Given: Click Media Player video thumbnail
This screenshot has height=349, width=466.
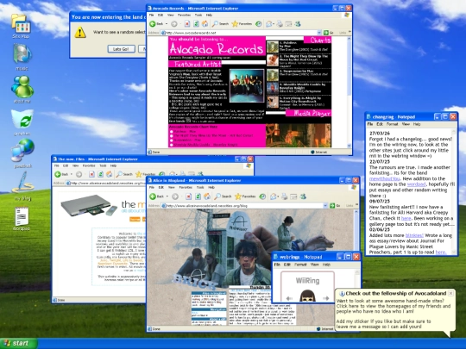Looking at the screenshot, I should point(298,135).
